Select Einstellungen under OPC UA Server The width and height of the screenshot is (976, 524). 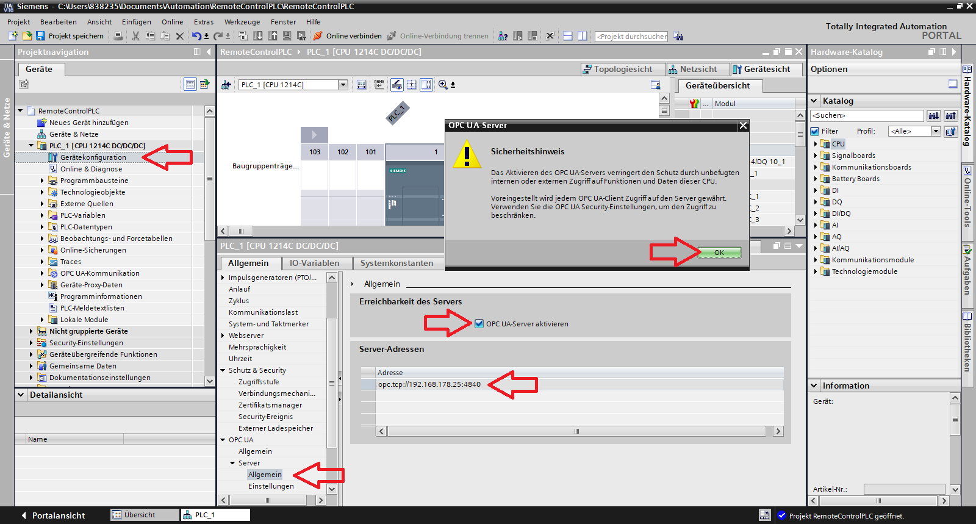271,486
